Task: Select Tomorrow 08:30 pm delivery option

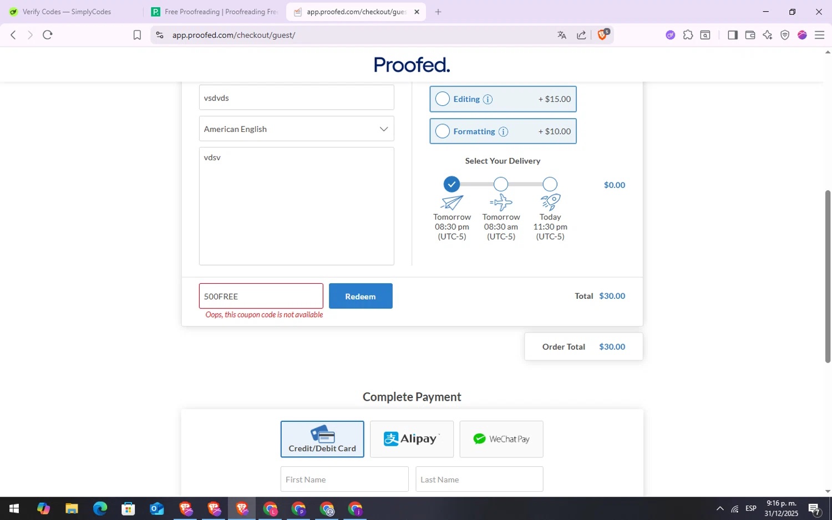Action: (x=452, y=184)
